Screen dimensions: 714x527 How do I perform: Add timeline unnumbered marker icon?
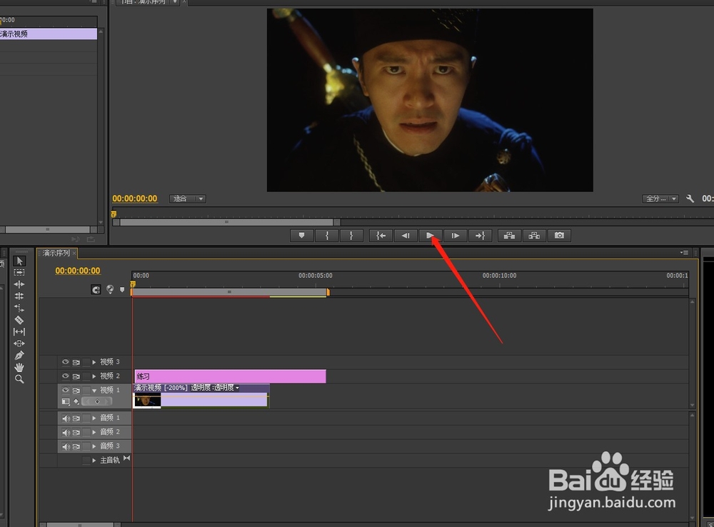pyautogui.click(x=122, y=290)
